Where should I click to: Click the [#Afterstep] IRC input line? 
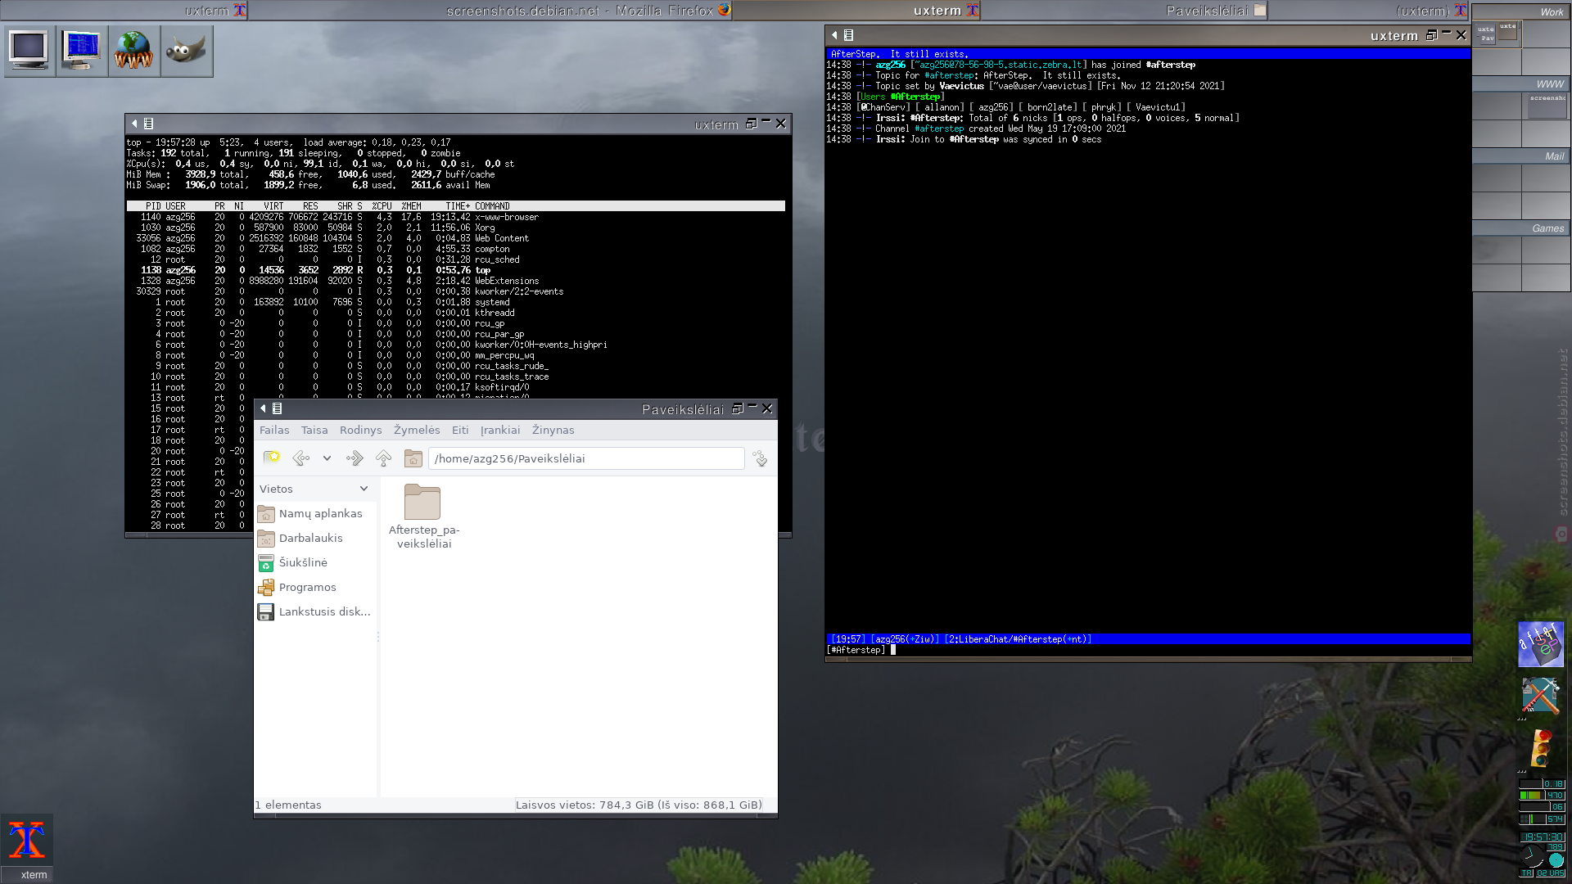(x=1148, y=650)
